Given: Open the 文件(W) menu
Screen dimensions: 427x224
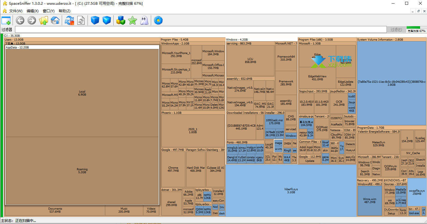Looking at the screenshot, I should tap(16, 11).
